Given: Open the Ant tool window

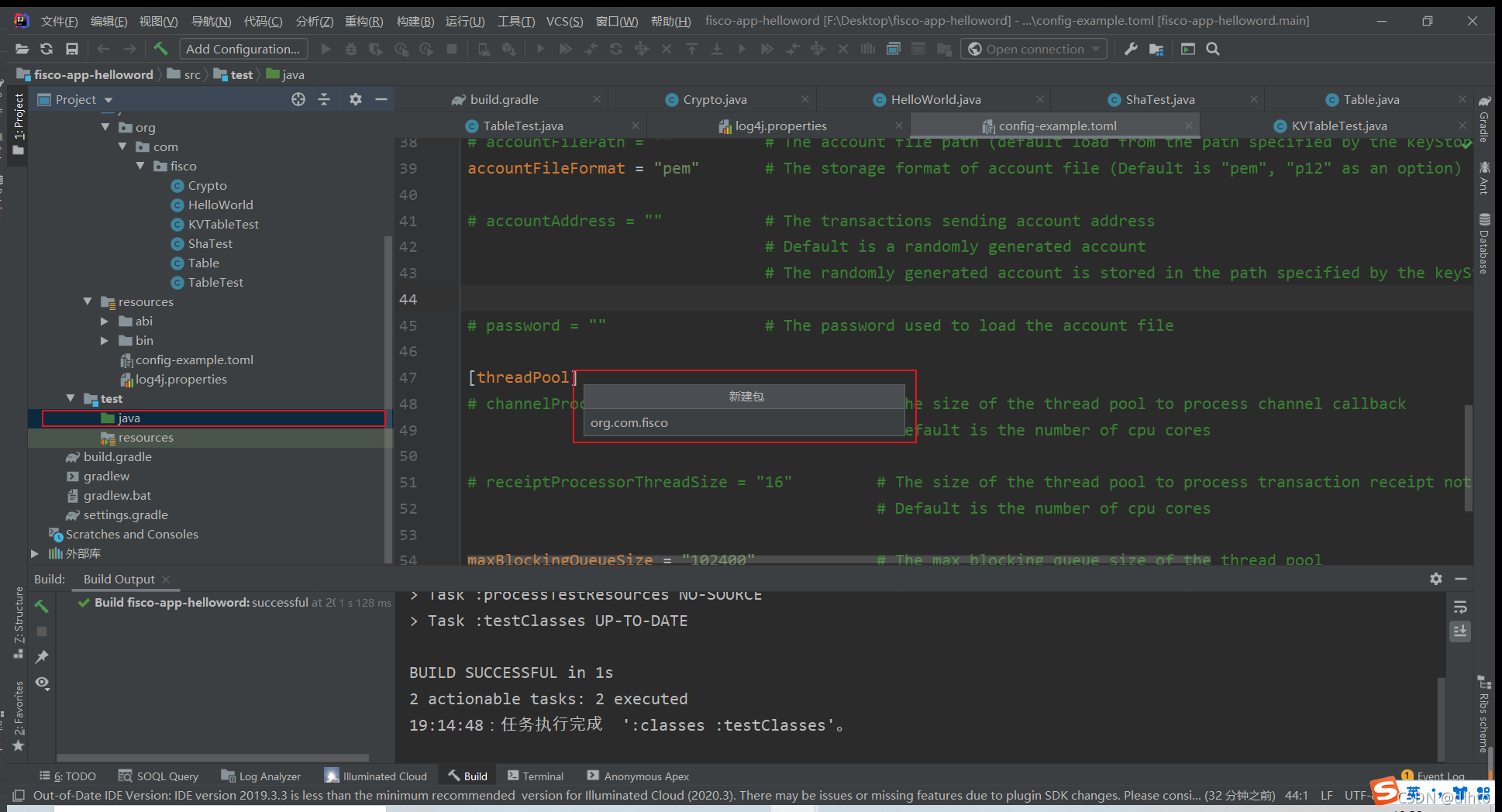Looking at the screenshot, I should click(x=1483, y=177).
